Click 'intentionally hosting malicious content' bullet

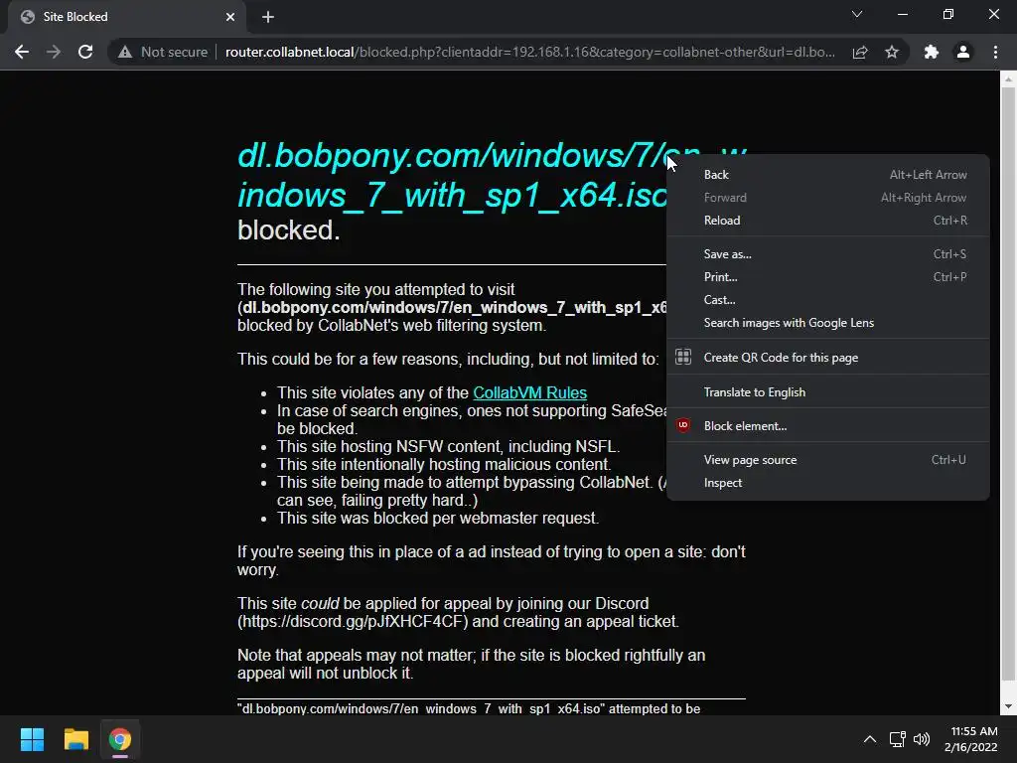tap(444, 465)
